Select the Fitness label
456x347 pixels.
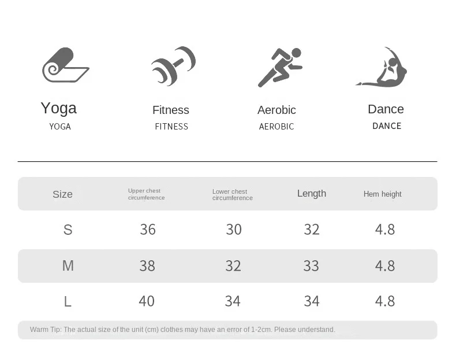point(171,110)
